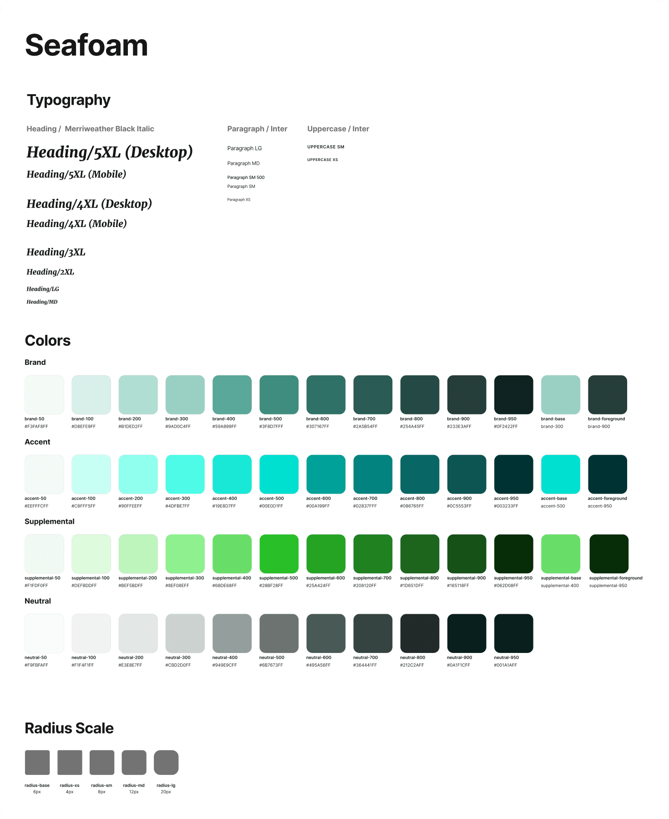This screenshot has width=669, height=819.
Task: Pick the brand-500 color swatch
Action: (279, 394)
